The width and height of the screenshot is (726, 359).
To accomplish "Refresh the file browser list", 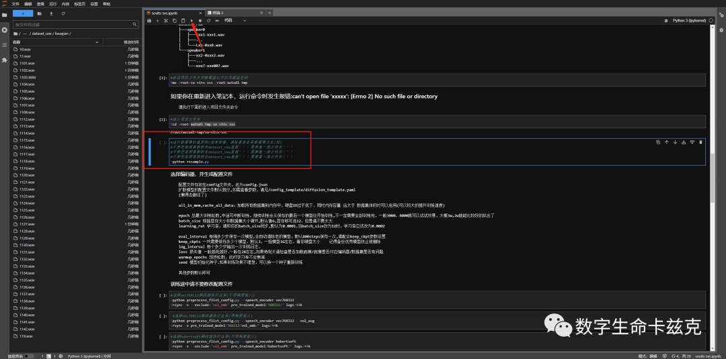I will click(63, 13).
